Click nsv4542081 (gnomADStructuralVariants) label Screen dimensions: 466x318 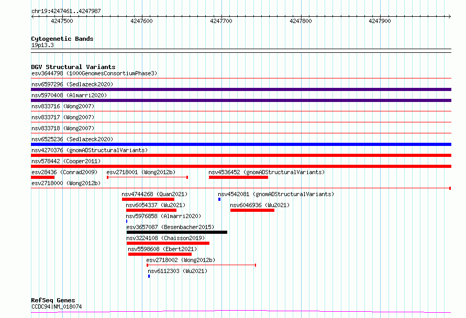(x=276, y=194)
